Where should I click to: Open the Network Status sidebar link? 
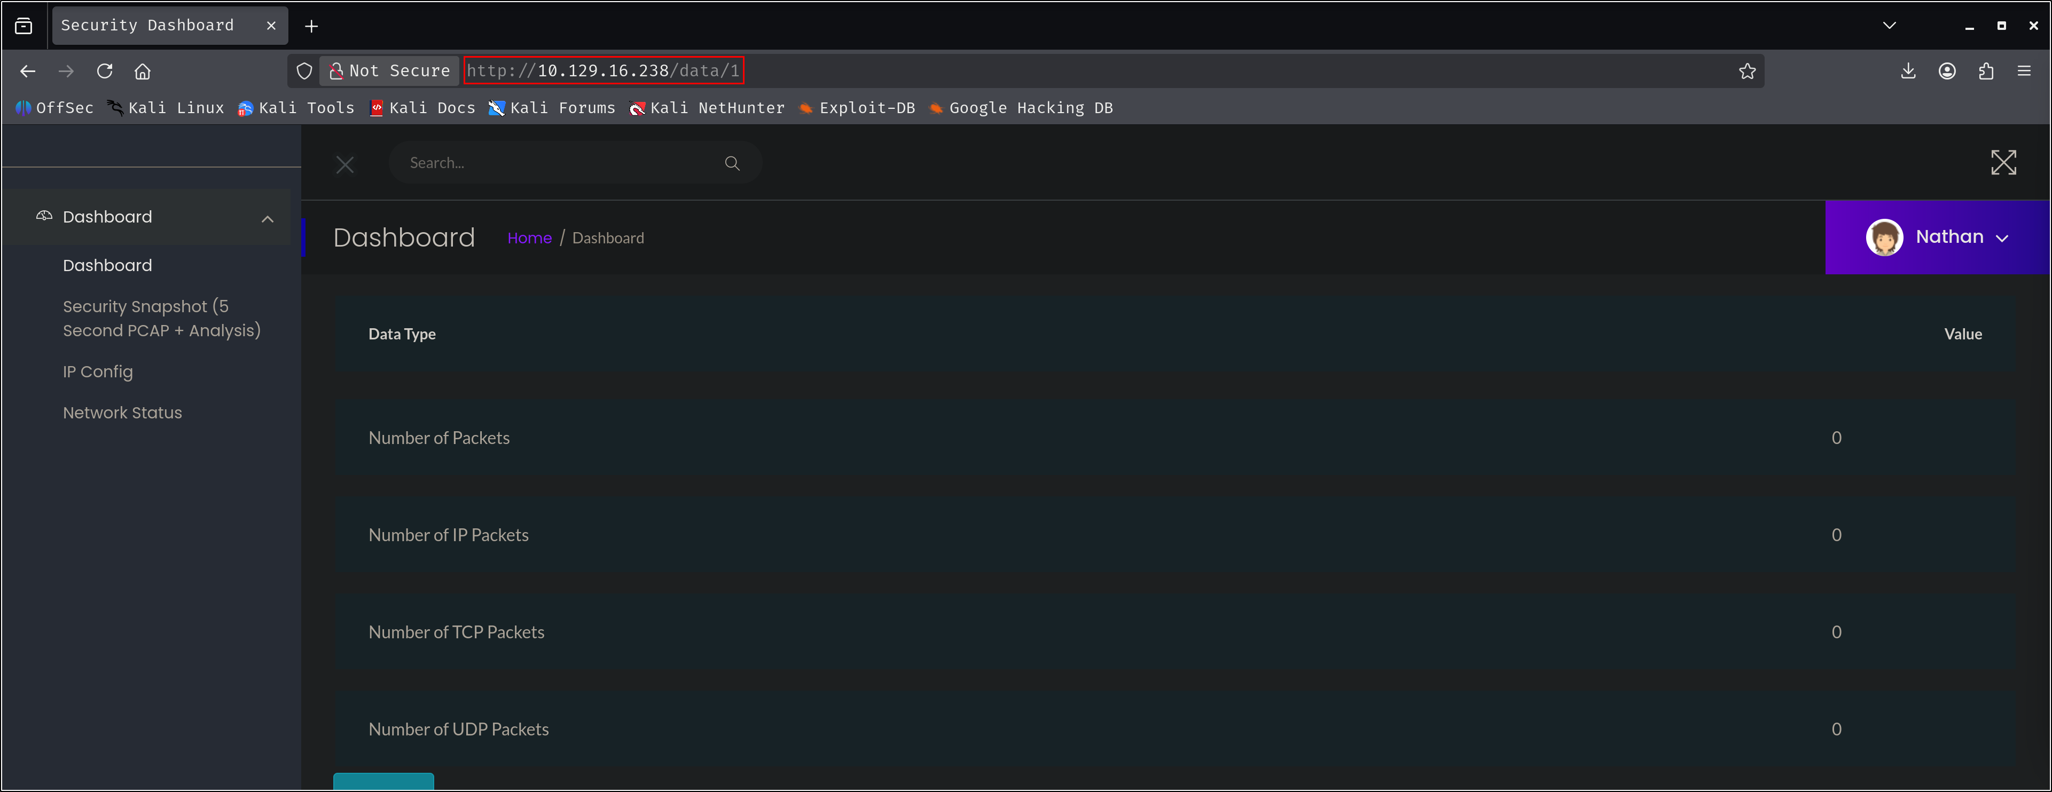[123, 413]
